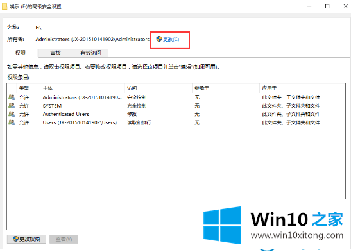The image size is (351, 252).
Task: Sort by the 继承于 column header
Action: tap(201, 88)
